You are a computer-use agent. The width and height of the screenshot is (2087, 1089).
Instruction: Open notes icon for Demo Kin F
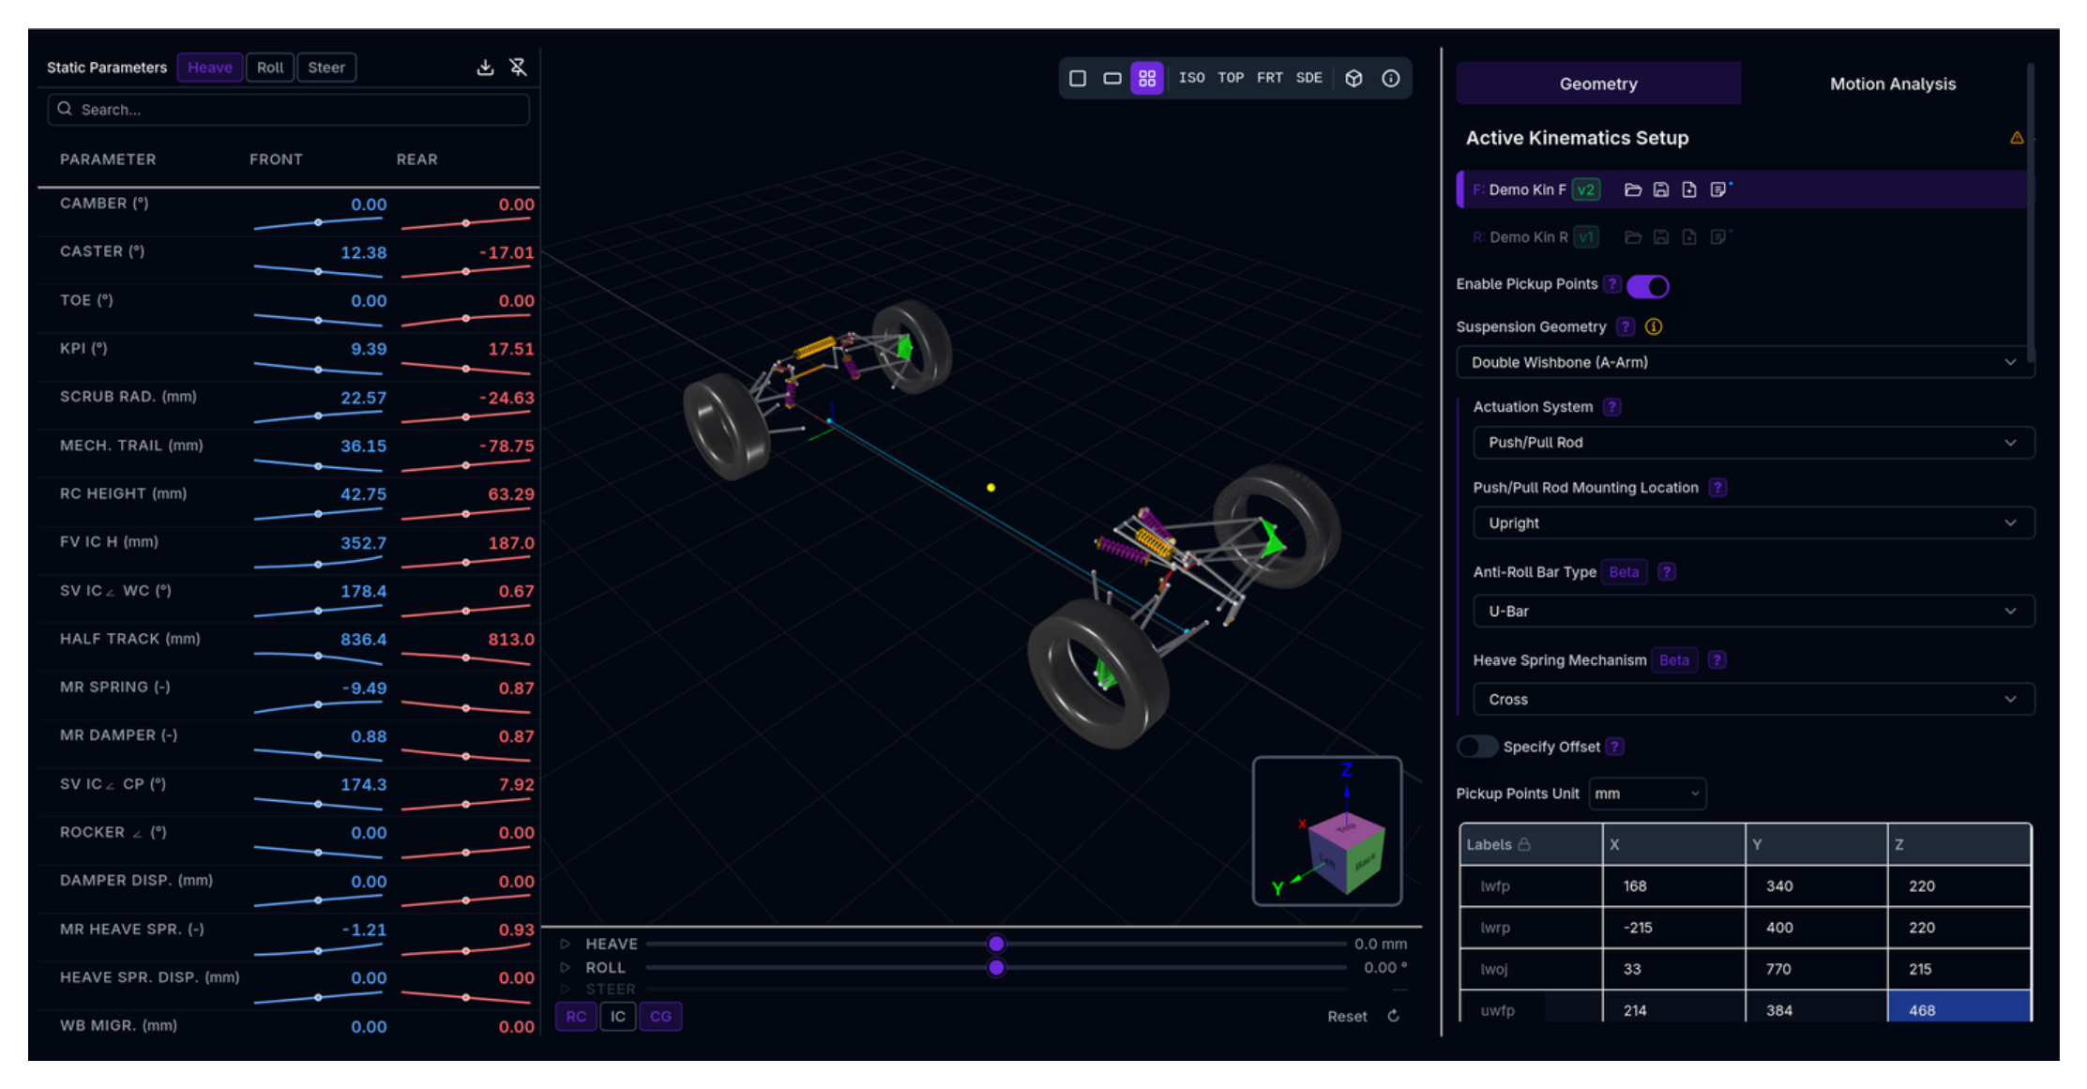pyautogui.click(x=1718, y=189)
